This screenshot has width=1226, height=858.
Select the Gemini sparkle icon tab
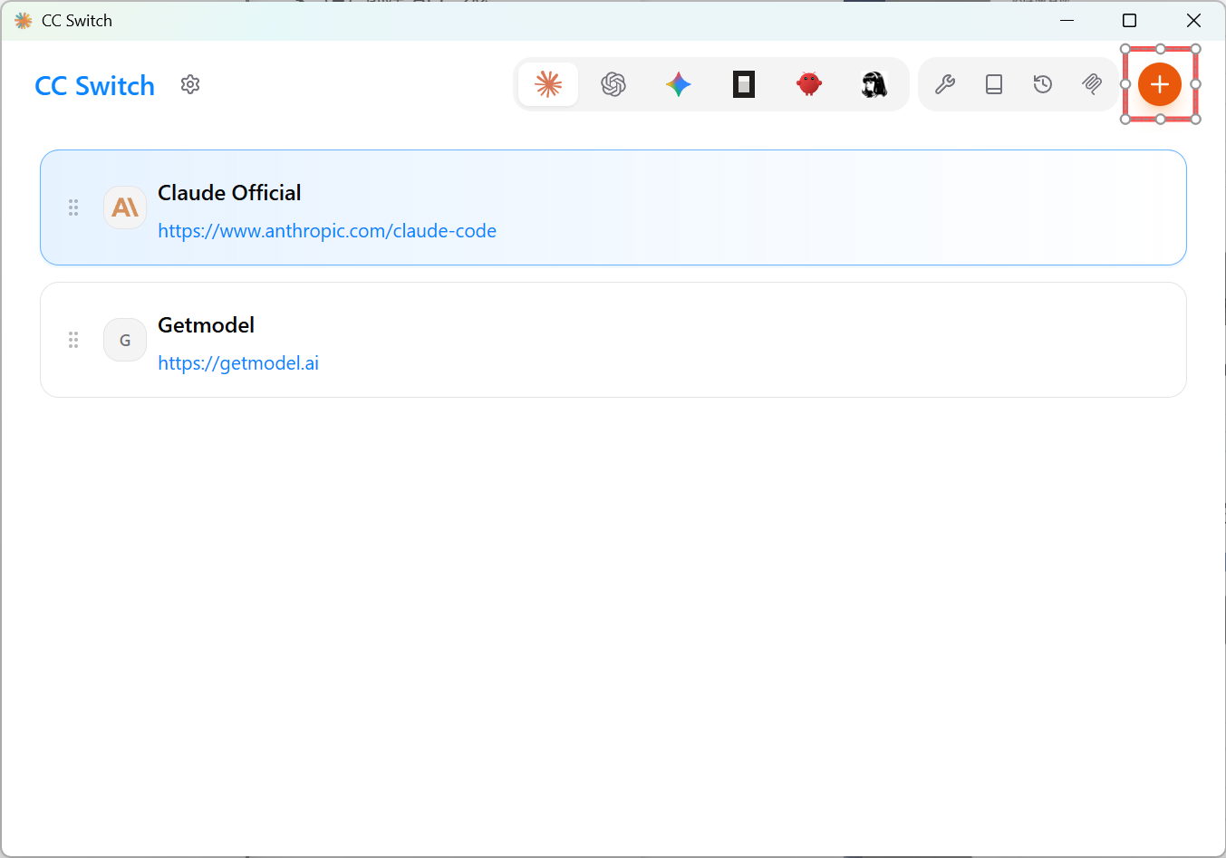tap(679, 84)
